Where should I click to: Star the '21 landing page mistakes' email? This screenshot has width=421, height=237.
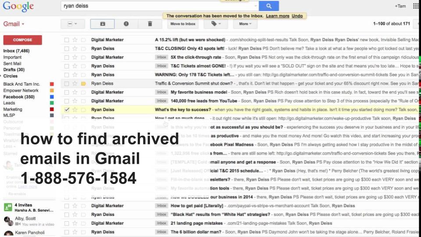point(75,223)
